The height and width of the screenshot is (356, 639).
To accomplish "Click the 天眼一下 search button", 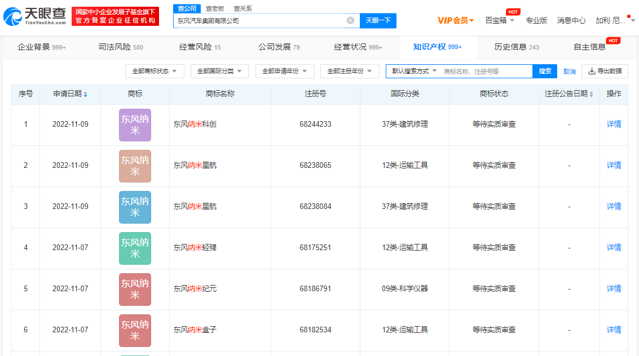I will pyautogui.click(x=378, y=20).
